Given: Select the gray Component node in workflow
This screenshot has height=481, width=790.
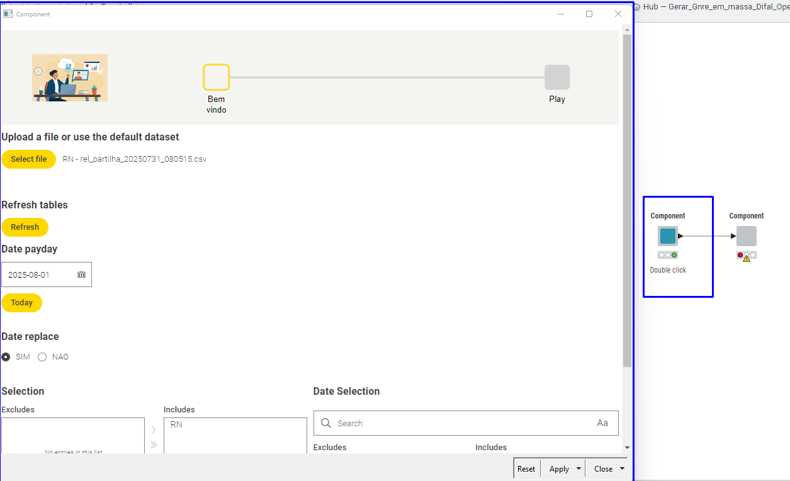Looking at the screenshot, I should (747, 236).
